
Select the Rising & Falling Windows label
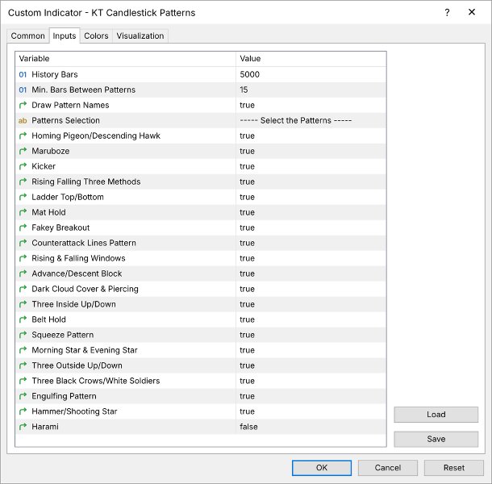(78, 258)
